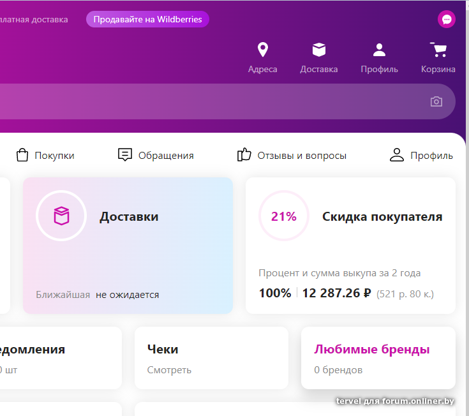Screen dimensions: 469x416
Task: Open the Корзина shopping cart icon
Action: (438, 50)
